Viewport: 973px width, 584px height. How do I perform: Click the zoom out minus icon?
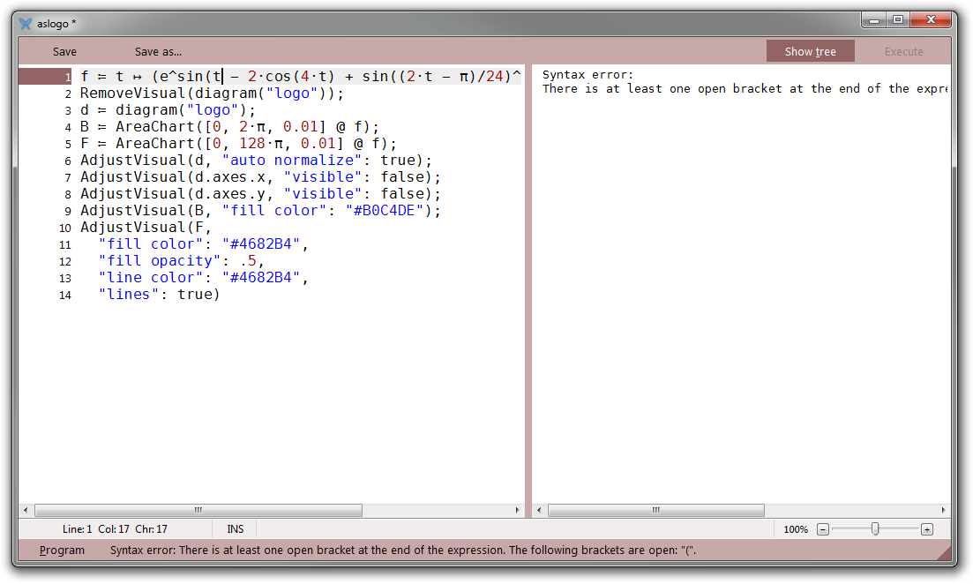(x=822, y=529)
